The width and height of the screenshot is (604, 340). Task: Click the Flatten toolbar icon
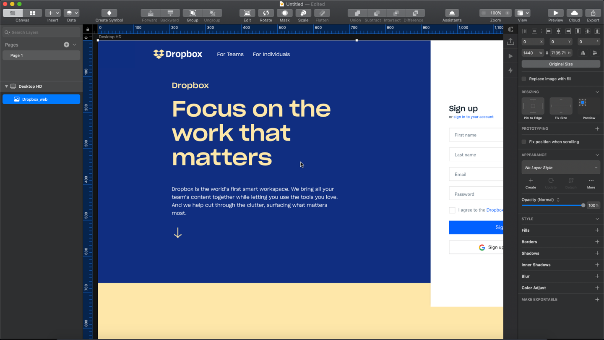point(322,13)
